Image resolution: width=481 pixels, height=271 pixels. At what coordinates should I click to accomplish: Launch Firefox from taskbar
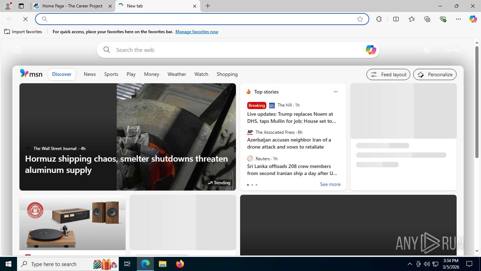click(x=180, y=264)
